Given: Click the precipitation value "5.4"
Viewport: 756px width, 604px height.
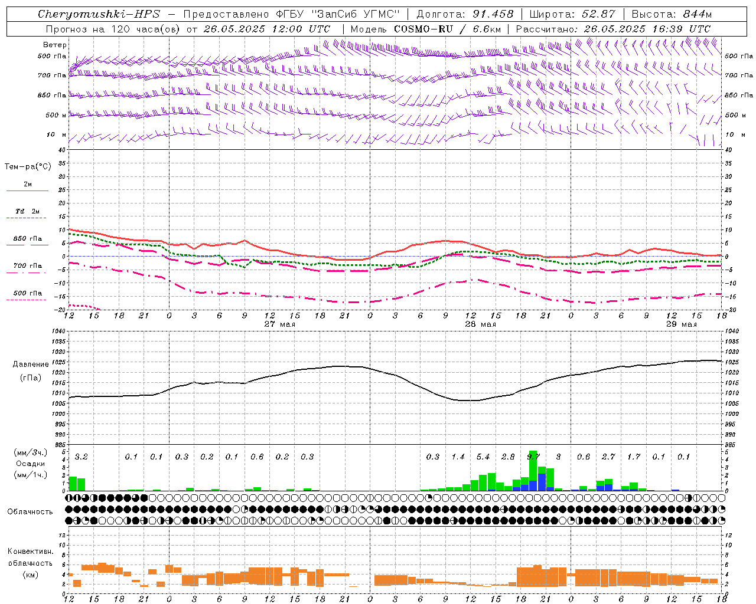Looking at the screenshot, I should pos(483,457).
